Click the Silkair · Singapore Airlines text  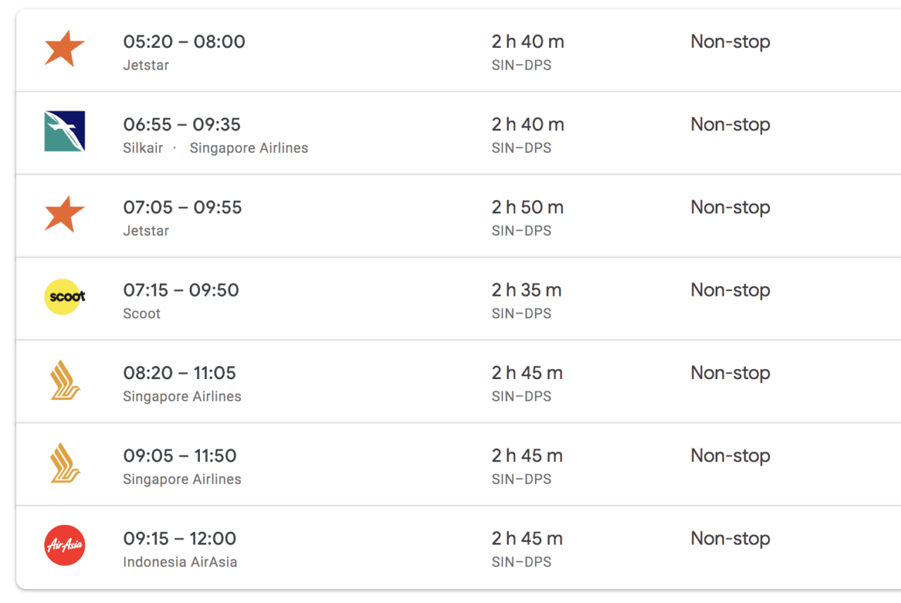215,149
